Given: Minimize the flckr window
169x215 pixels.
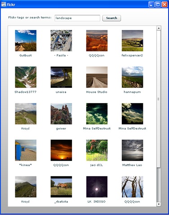Looking at the screenshot, I should [151, 4].
